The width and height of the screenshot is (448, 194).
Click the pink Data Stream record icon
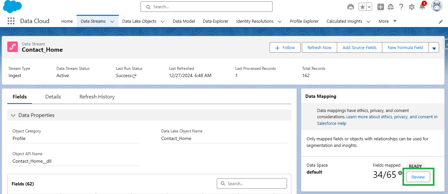click(x=13, y=47)
